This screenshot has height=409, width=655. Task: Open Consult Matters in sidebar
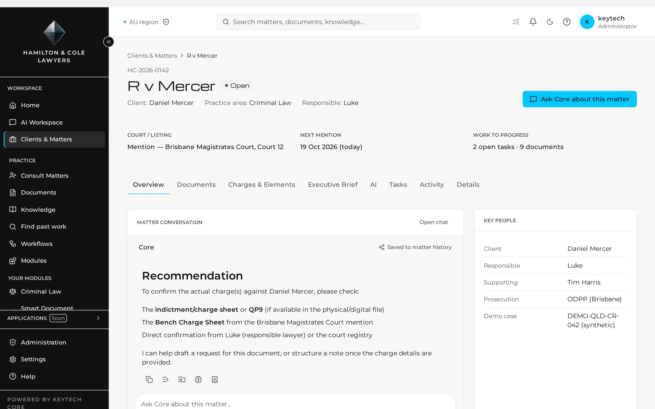click(x=54, y=176)
